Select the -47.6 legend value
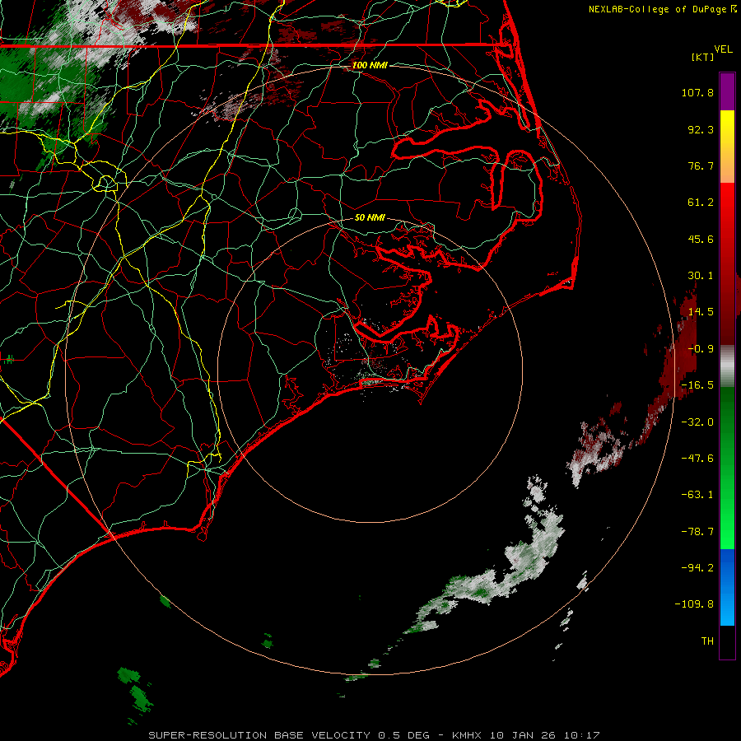741x741 pixels. point(697,459)
